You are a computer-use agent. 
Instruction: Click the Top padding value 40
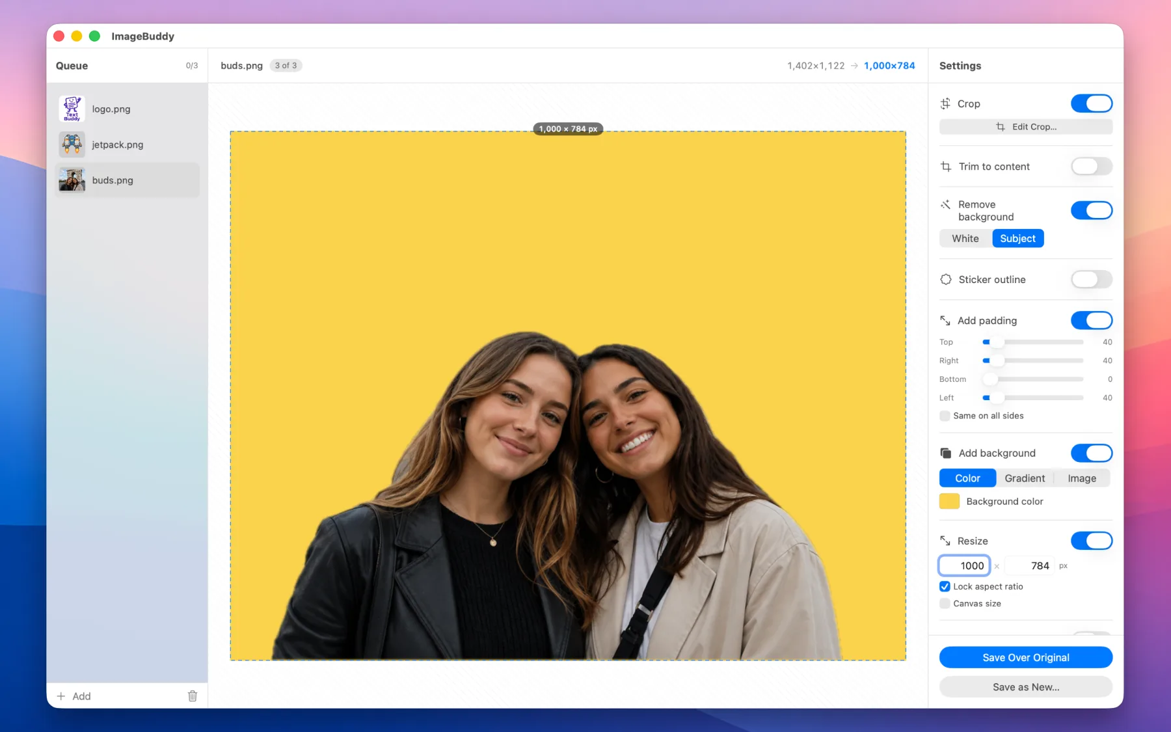pos(1107,342)
